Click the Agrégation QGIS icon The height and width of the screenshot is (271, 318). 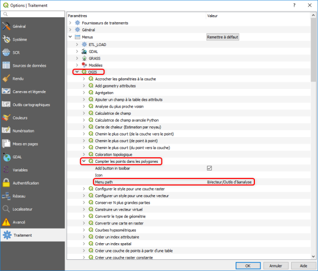pos(91,93)
